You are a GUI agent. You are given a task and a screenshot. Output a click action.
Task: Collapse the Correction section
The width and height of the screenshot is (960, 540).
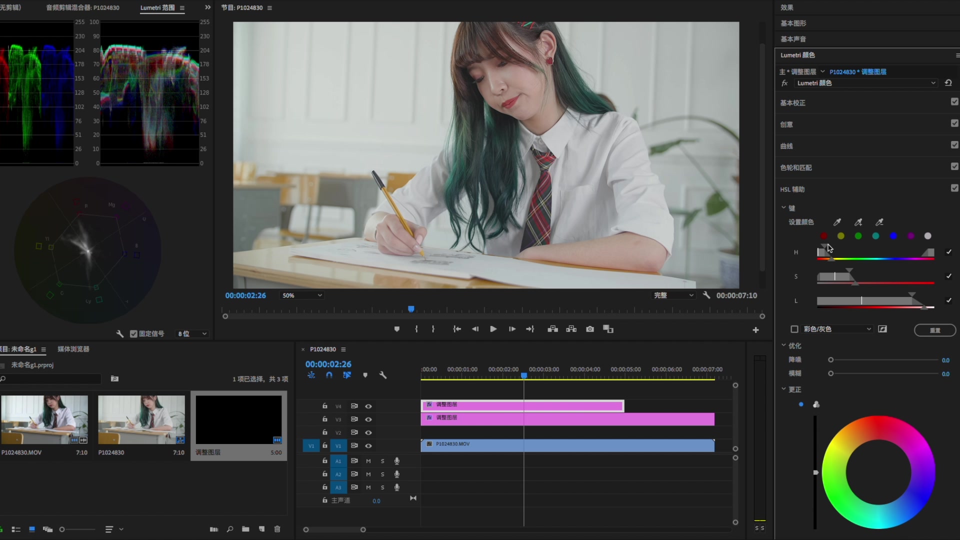pos(783,389)
